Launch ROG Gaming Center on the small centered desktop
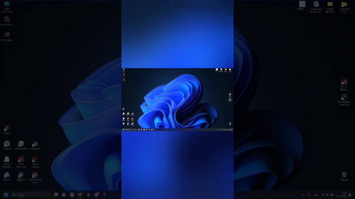This screenshot has width=355, height=199. [x=133, y=124]
